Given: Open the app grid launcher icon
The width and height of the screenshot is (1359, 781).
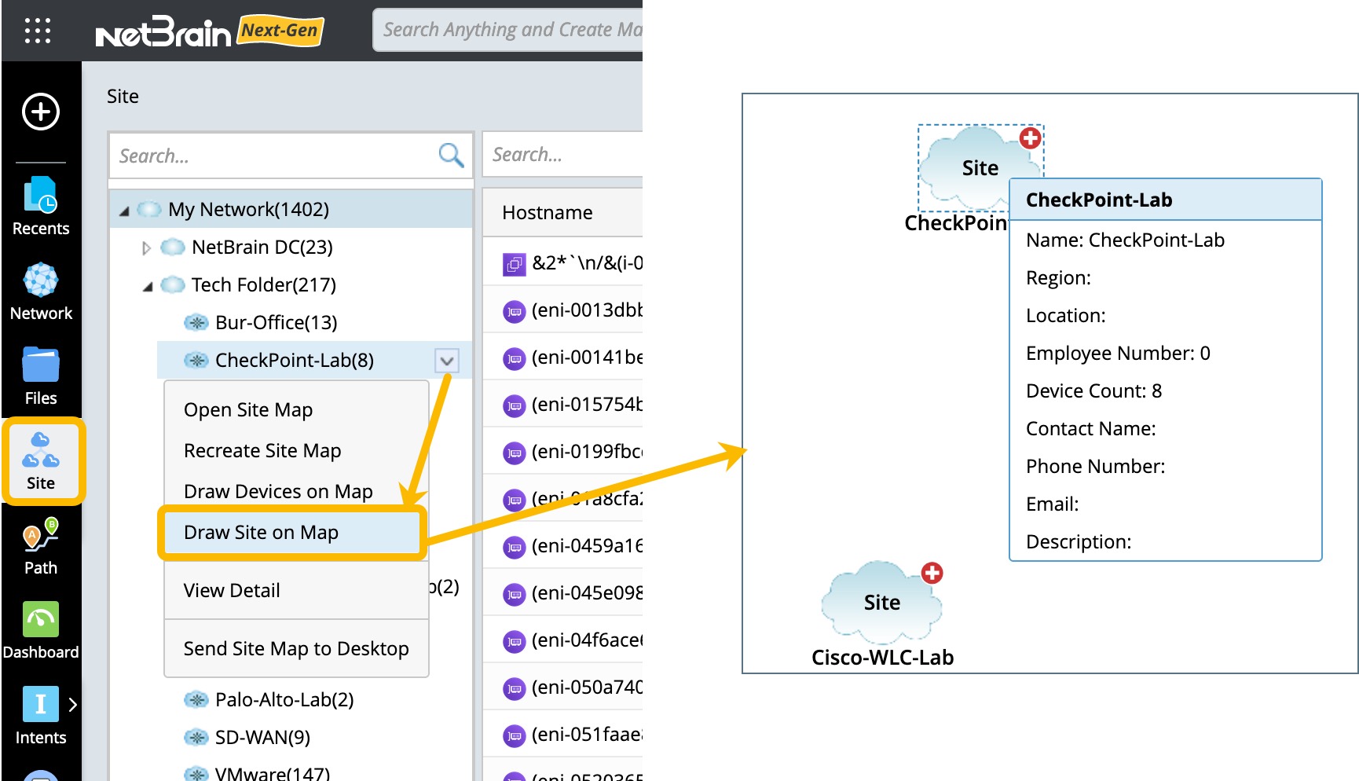Looking at the screenshot, I should click(x=38, y=31).
